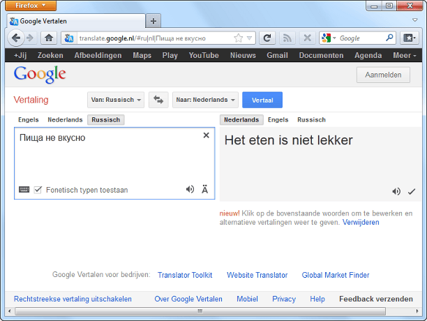The width and height of the screenshot is (427, 321).
Task: Expand the Naar: Nederlands language dropdown
Action: 205,100
